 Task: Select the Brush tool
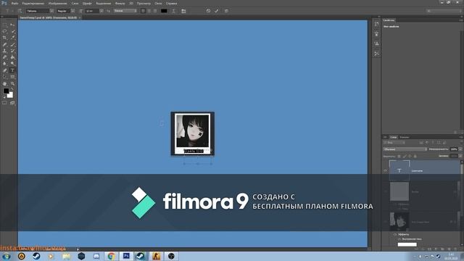point(12,44)
